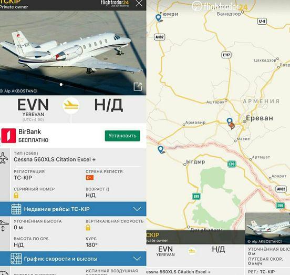Screen dimensions: 290x275
Task: Close the TC-KIP flight details panel
Action: coord(139,3)
